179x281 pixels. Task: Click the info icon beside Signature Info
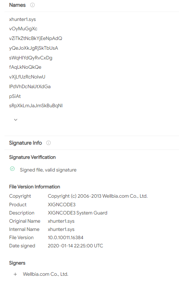48,143
